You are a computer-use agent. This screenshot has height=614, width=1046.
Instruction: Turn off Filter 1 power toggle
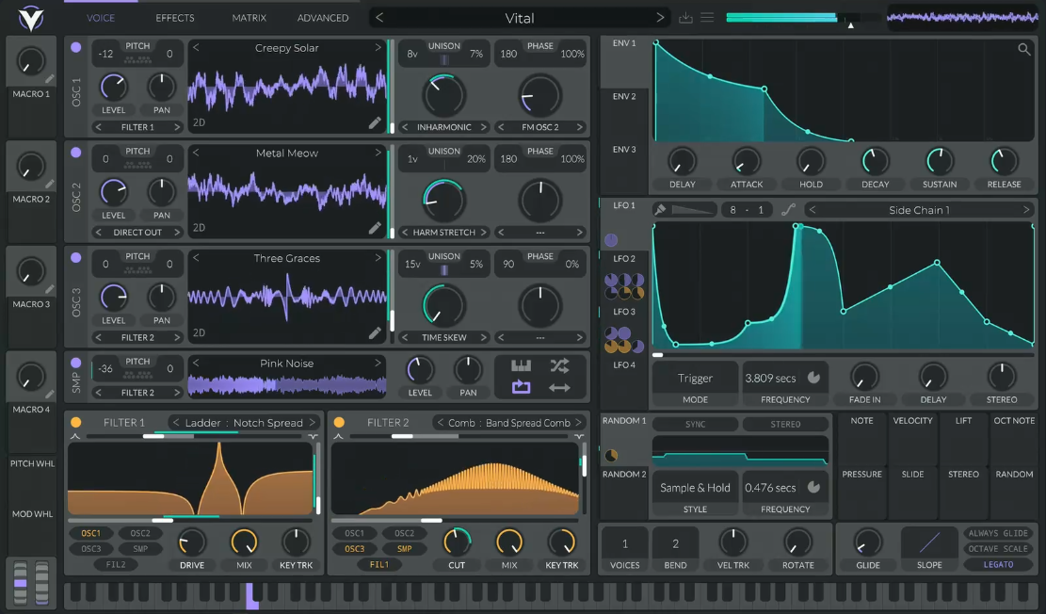coord(76,423)
